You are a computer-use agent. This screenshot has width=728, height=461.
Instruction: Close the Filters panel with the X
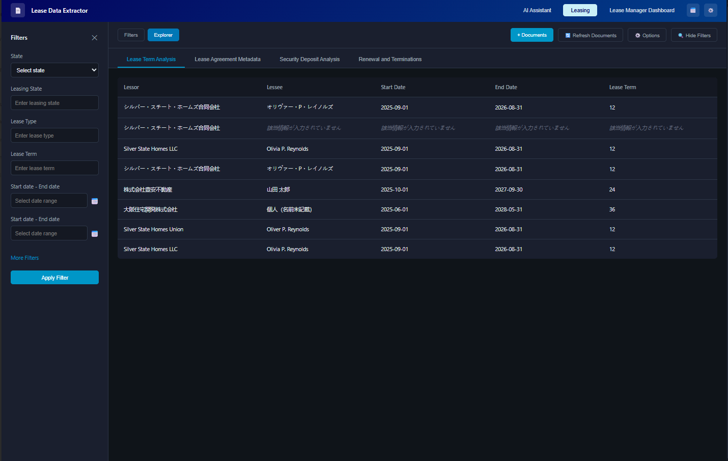coord(94,38)
